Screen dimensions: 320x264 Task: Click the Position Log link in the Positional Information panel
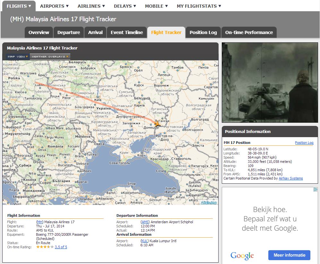[304, 143]
